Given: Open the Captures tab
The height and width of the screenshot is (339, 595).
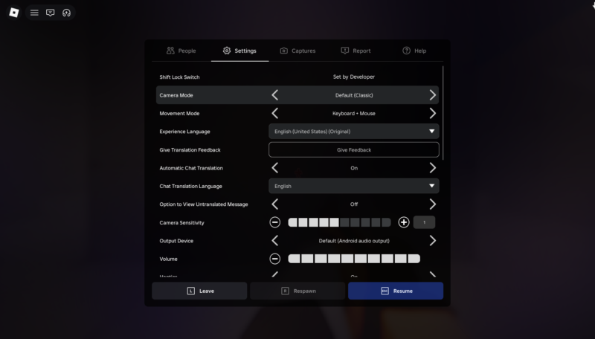Looking at the screenshot, I should (298, 51).
